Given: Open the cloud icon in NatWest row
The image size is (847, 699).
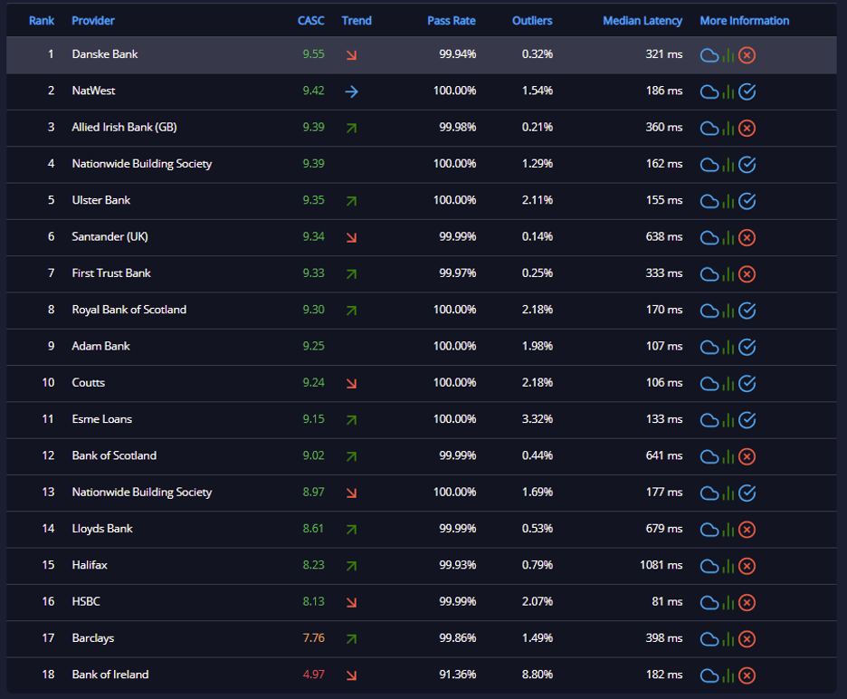Looking at the screenshot, I should (x=709, y=92).
